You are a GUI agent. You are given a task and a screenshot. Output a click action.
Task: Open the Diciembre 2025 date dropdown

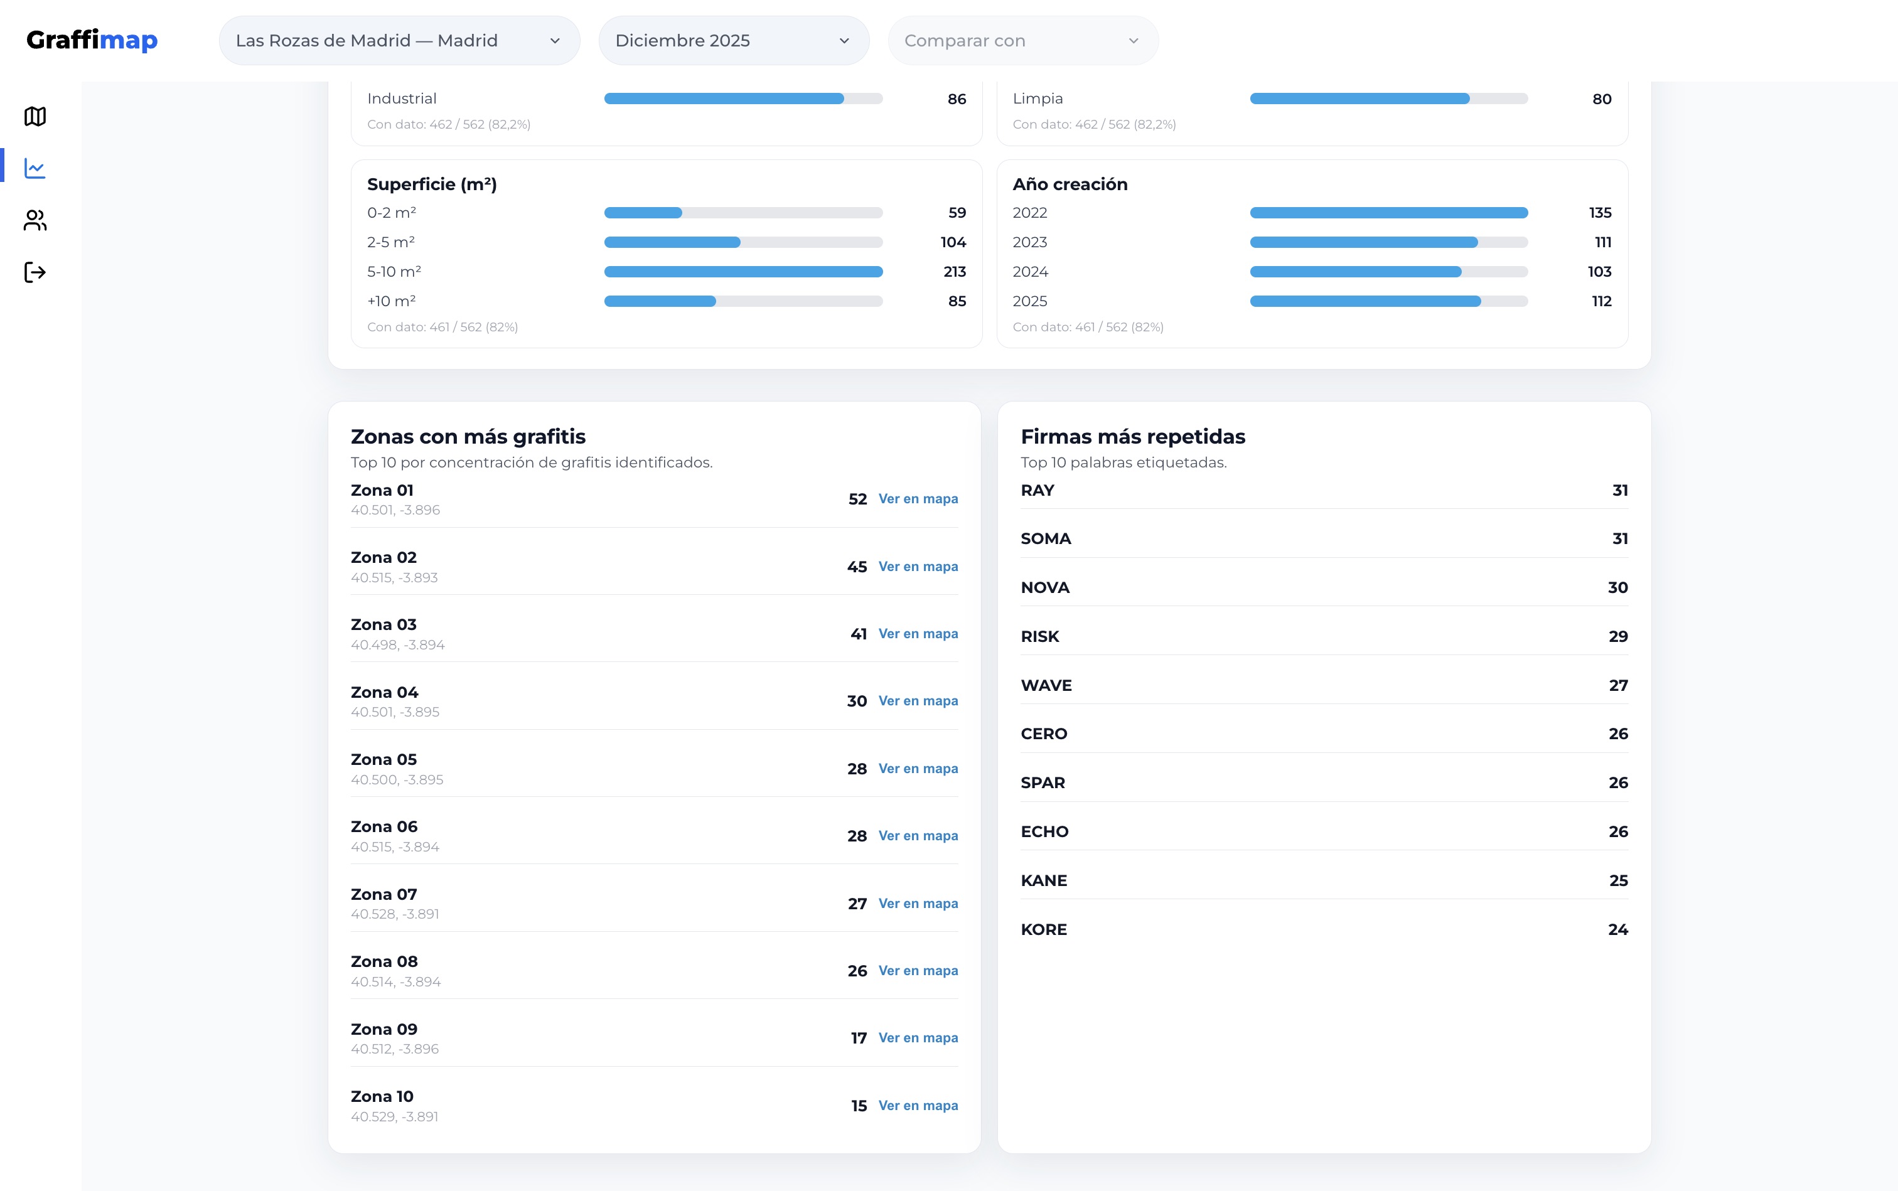[732, 41]
